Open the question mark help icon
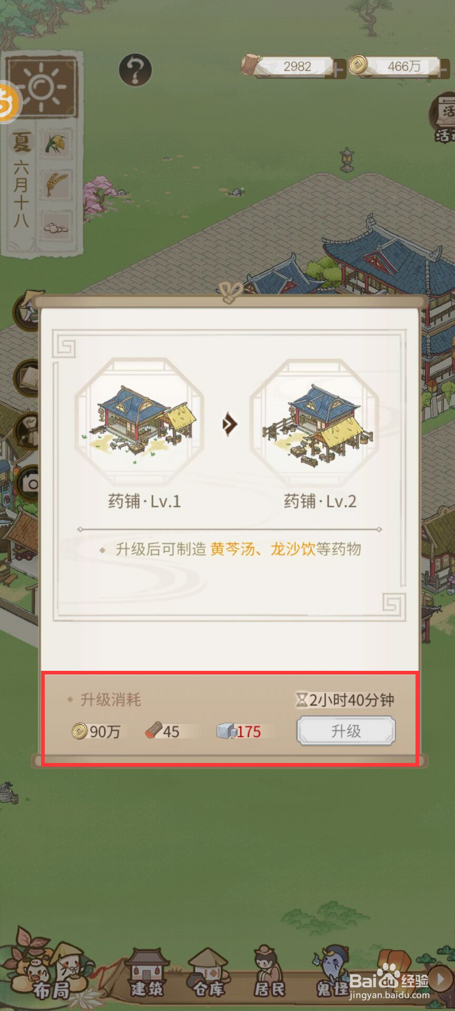The image size is (455, 1011). [x=135, y=70]
